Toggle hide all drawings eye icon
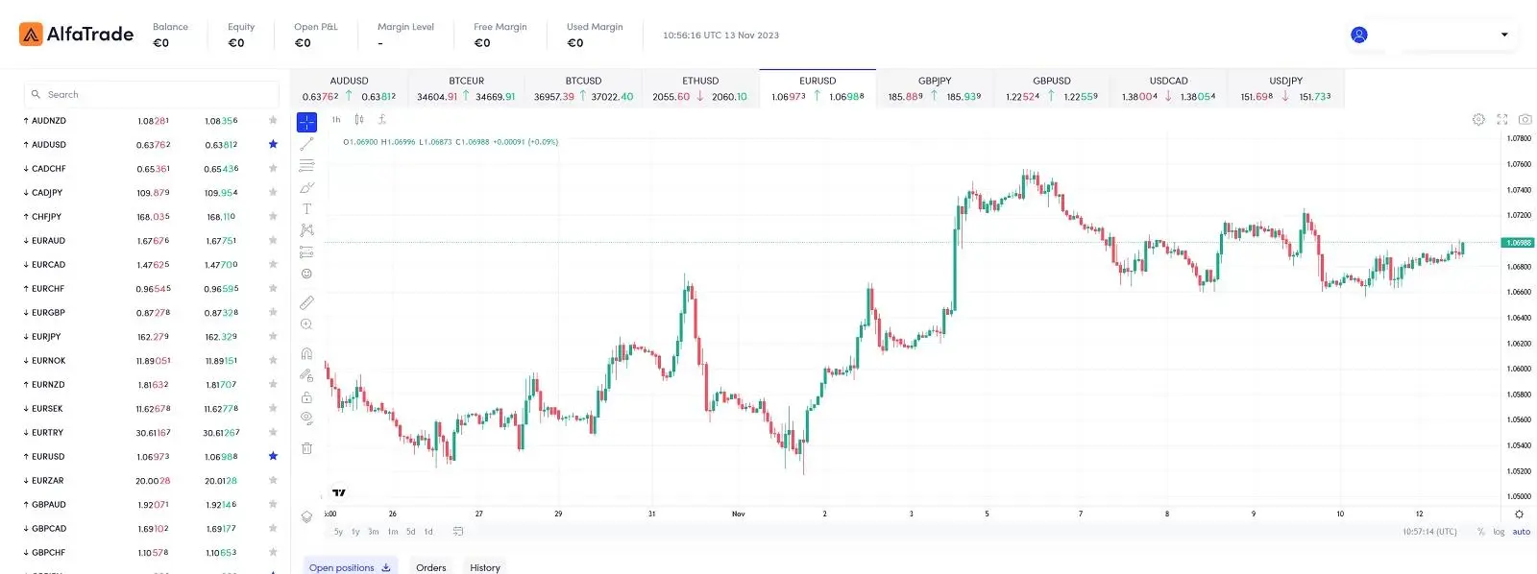The height and width of the screenshot is (574, 1537). tap(306, 419)
